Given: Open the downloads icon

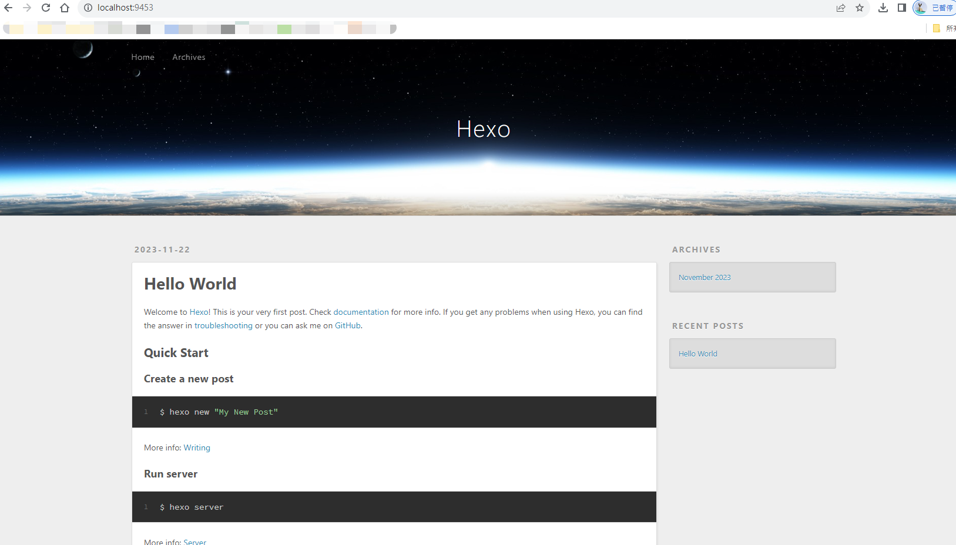Looking at the screenshot, I should 883,8.
